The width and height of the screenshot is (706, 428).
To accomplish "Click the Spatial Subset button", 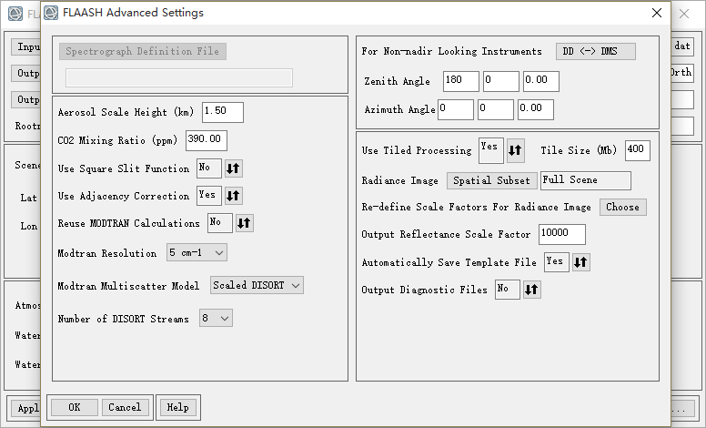I will pyautogui.click(x=491, y=180).
